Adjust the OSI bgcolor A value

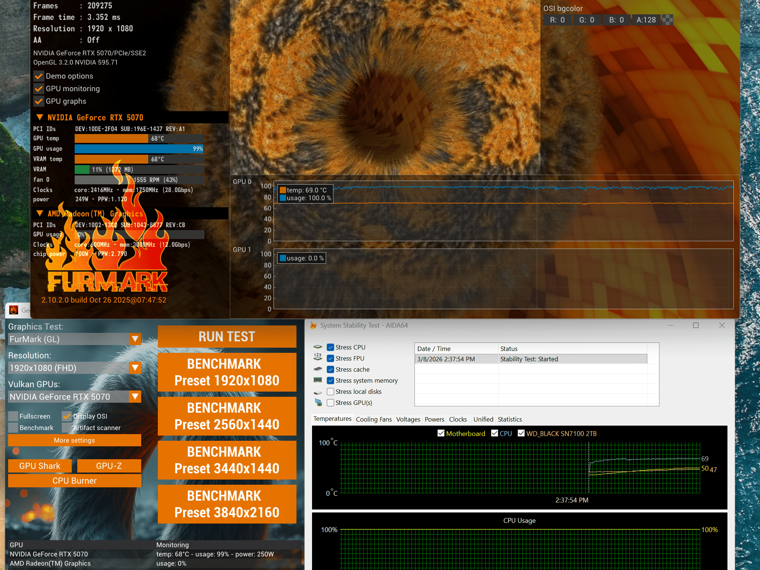point(646,20)
